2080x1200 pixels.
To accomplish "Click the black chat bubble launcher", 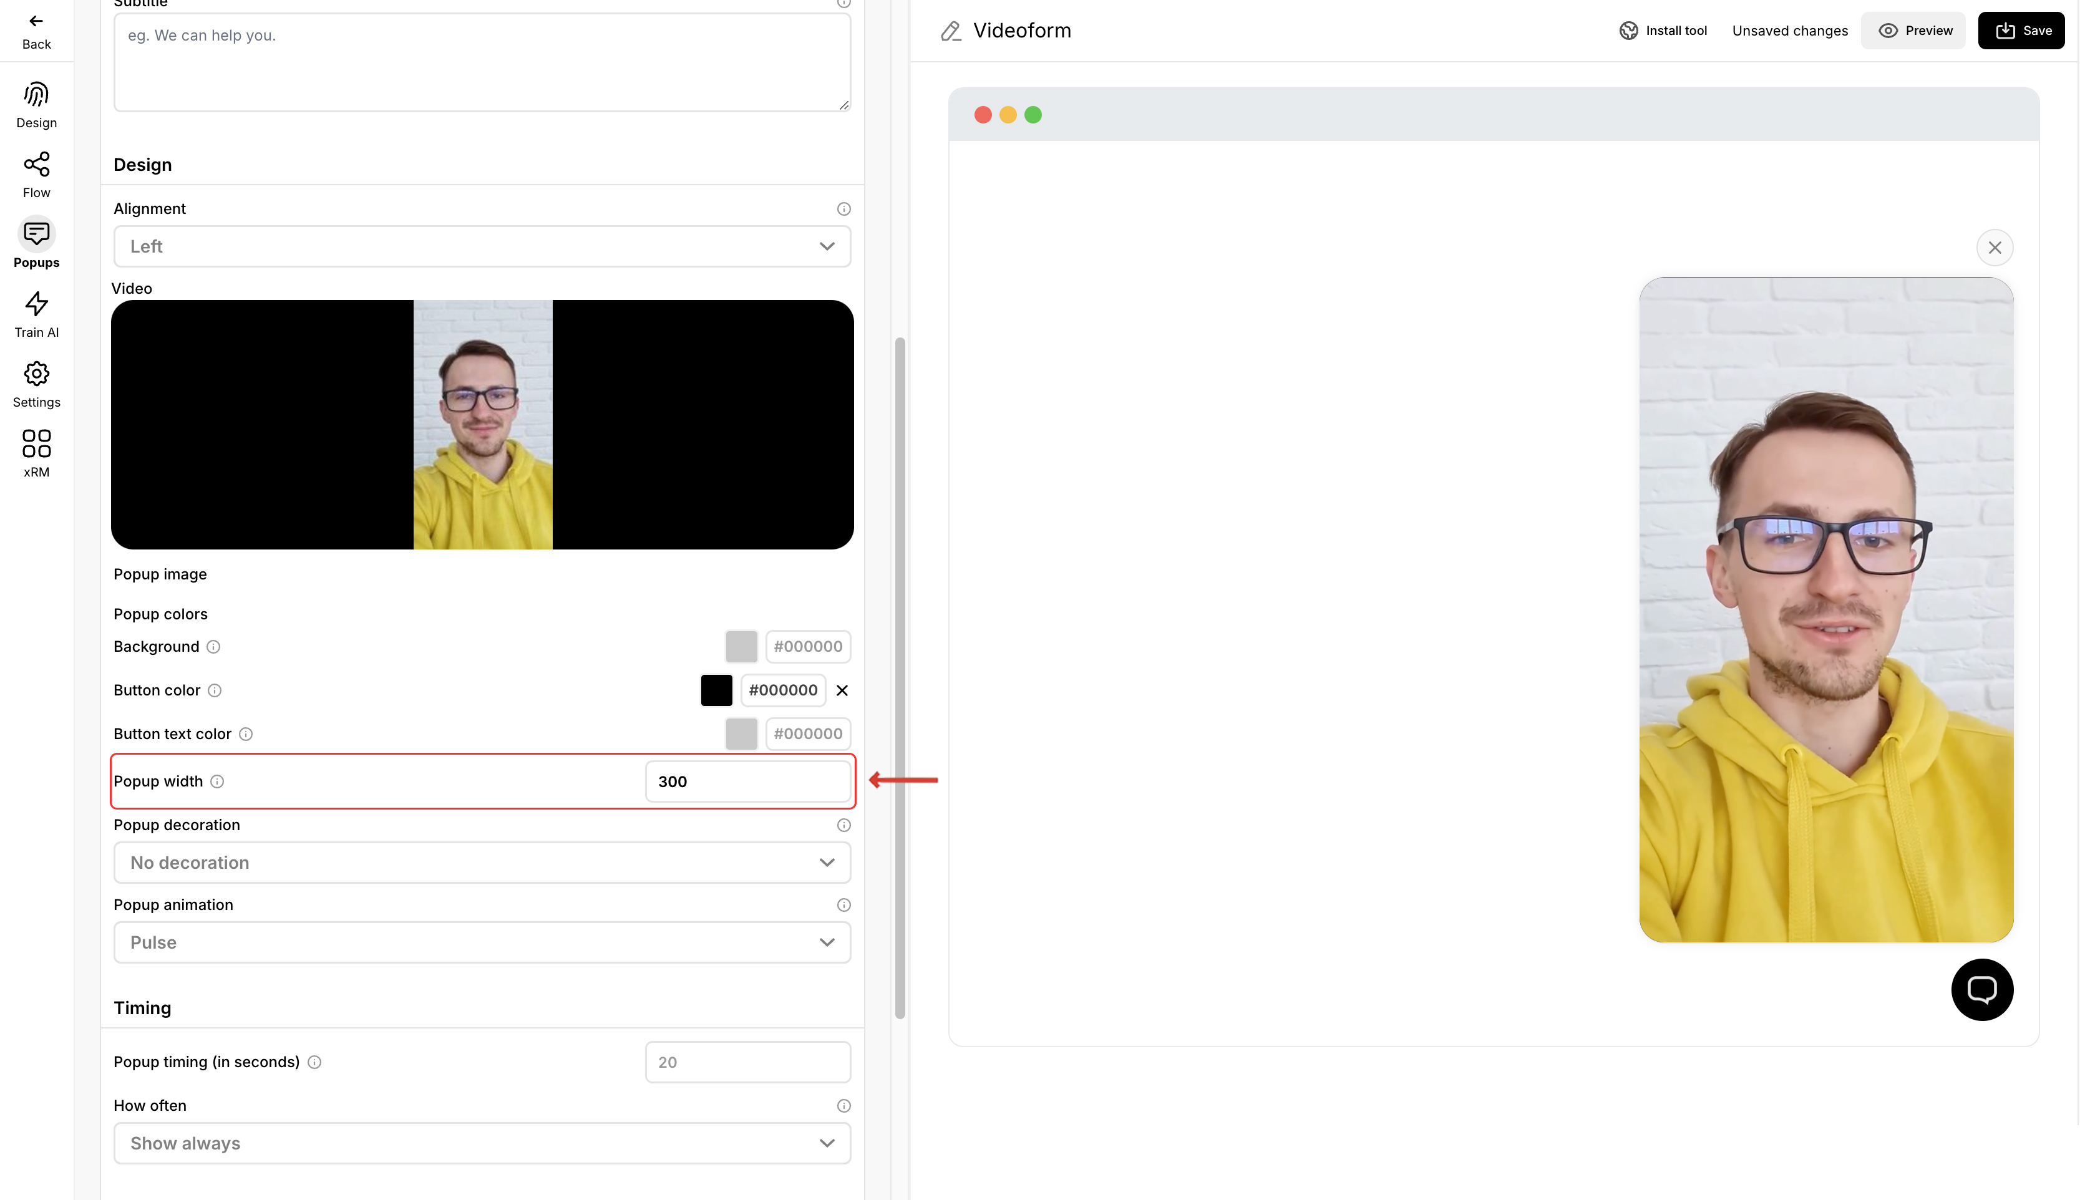I will (x=1982, y=989).
